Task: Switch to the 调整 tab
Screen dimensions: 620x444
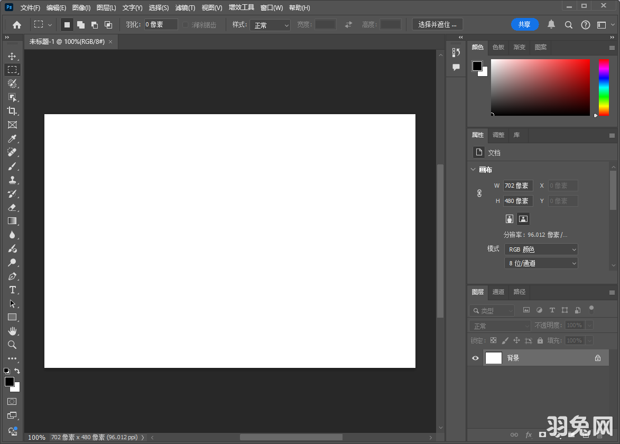Action: (498, 135)
